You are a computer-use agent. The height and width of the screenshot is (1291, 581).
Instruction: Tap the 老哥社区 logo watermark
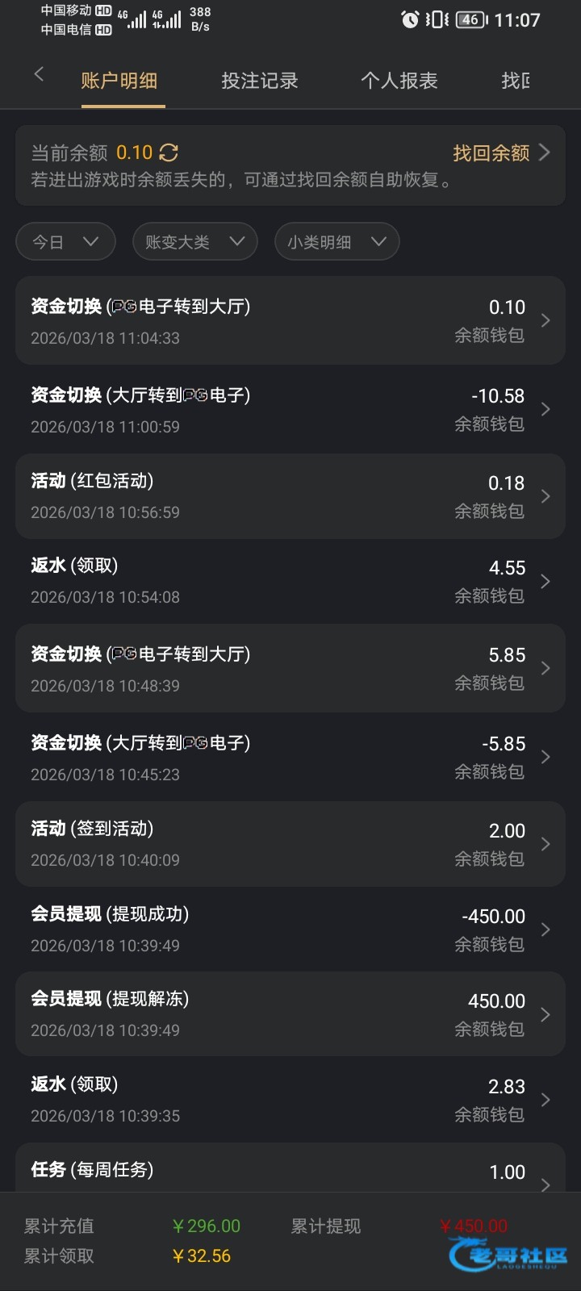(510, 1256)
